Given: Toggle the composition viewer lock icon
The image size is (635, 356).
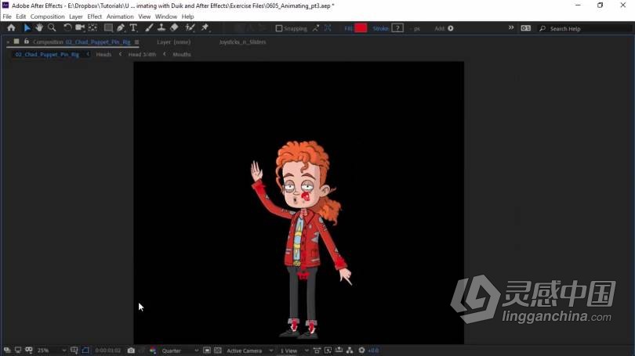Looking at the screenshot, I should tap(27, 41).
